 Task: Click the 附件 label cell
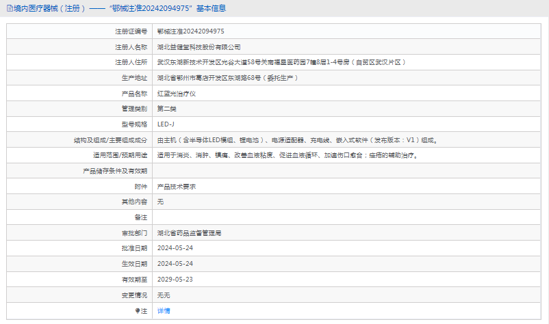(x=79, y=187)
